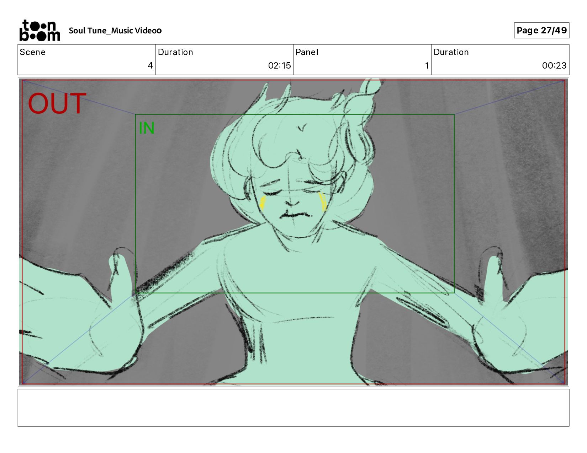This screenshot has height=453, width=587.
Task: Click the empty notes box below the panel
Action: click(x=293, y=408)
